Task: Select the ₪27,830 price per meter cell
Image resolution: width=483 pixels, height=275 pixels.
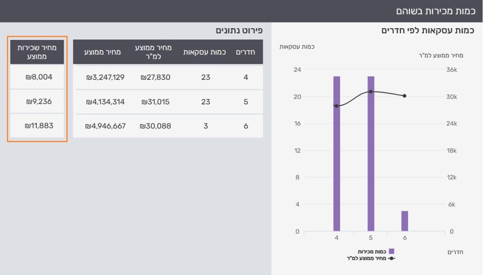Action: coord(155,77)
